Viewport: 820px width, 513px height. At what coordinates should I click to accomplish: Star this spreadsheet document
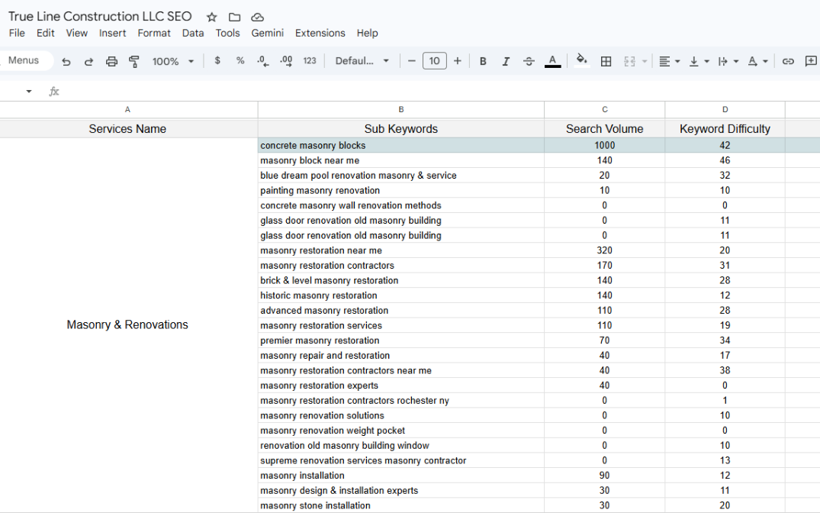(212, 17)
